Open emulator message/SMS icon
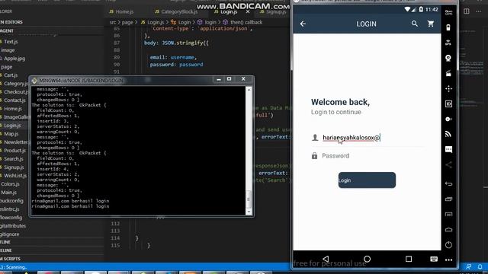 (448, 149)
